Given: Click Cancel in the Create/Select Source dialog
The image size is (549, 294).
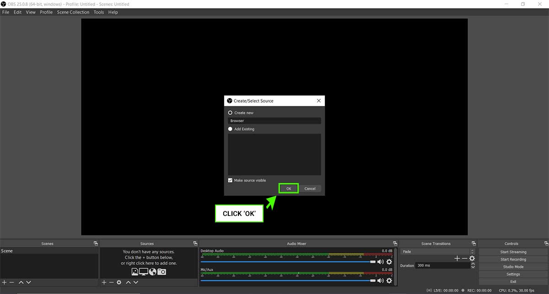Looking at the screenshot, I should point(310,189).
